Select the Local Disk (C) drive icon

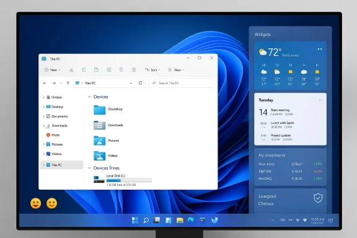(x=99, y=179)
